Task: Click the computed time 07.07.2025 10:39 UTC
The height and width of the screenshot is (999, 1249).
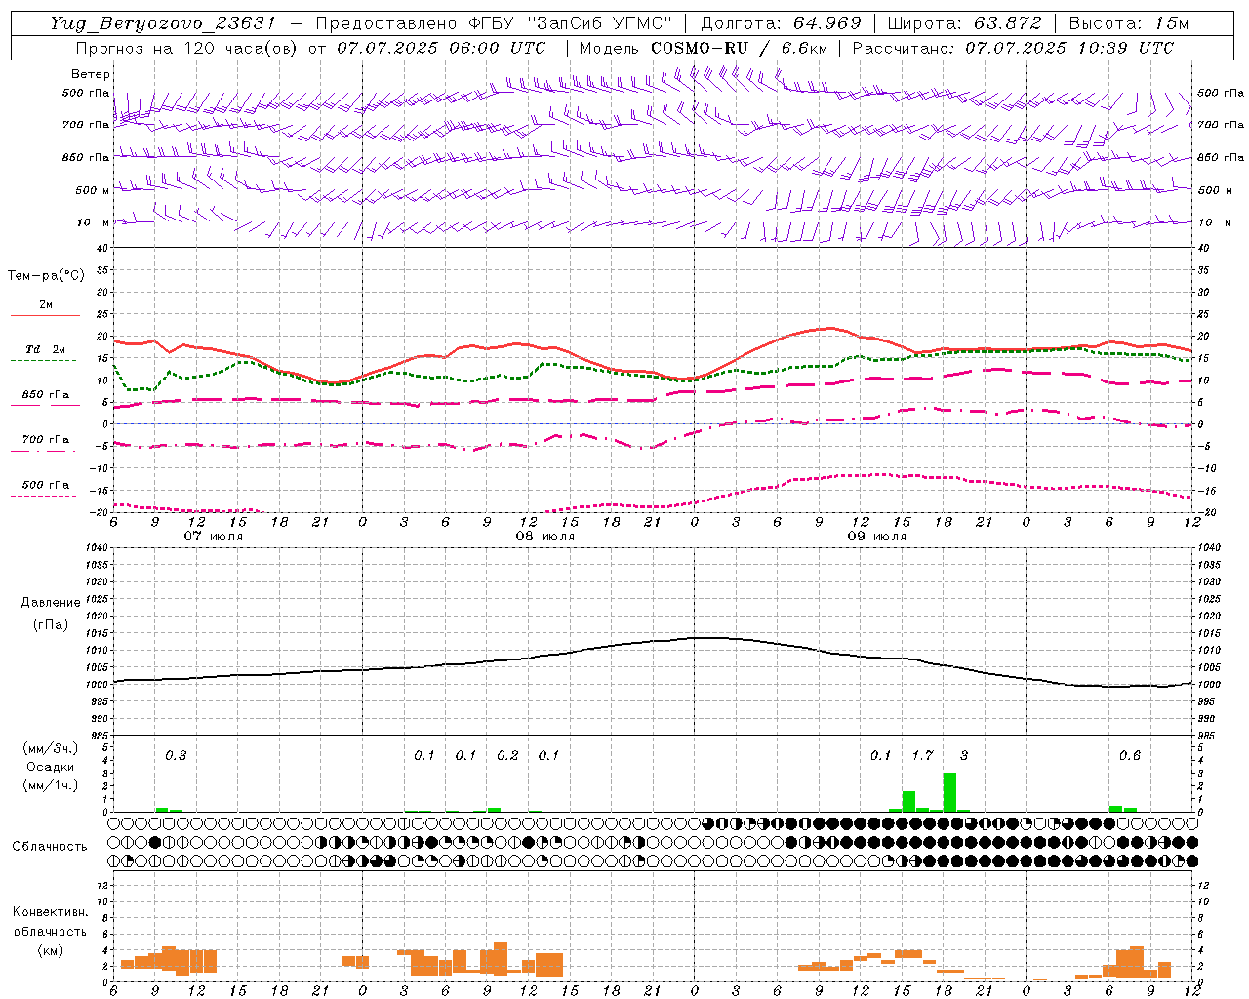Action: click(x=1069, y=48)
